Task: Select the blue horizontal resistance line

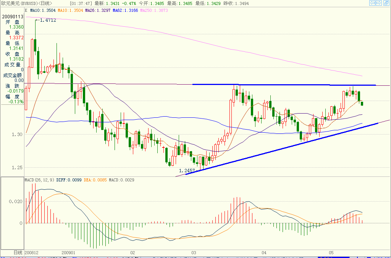Action: point(284,85)
